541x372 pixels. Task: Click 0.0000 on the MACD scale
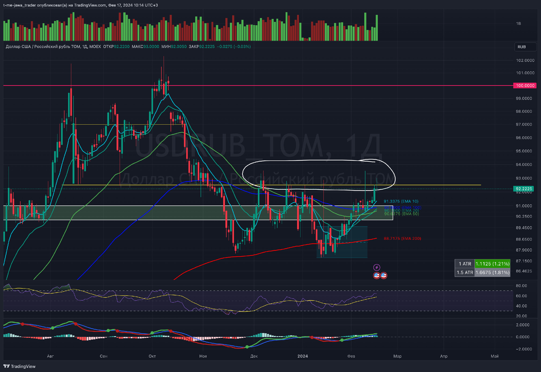click(524, 337)
